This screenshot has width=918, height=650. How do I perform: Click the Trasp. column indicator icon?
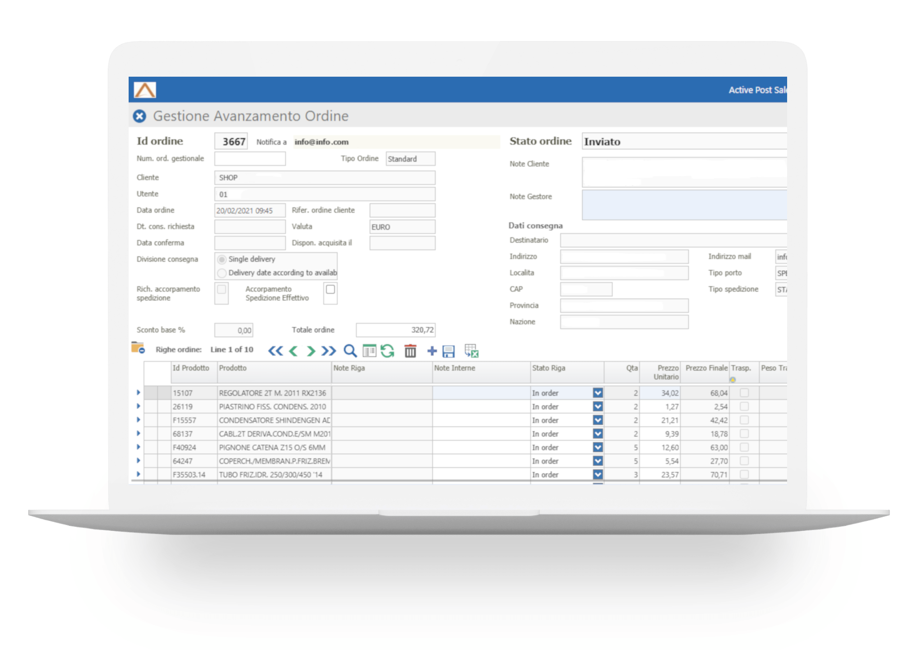[733, 380]
